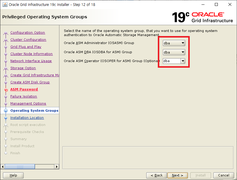The image size is (237, 180).
Task: Click the sidebar right scroll arrow
Action: pyautogui.click(x=57, y=167)
